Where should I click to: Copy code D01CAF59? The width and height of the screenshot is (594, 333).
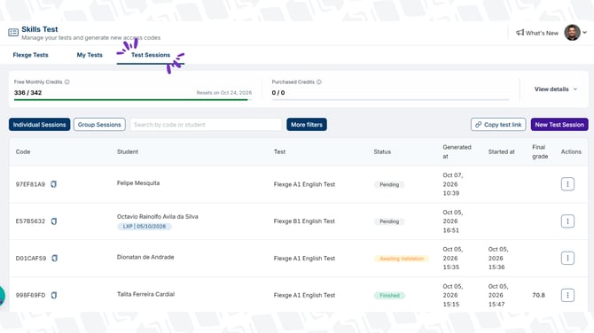55,259
